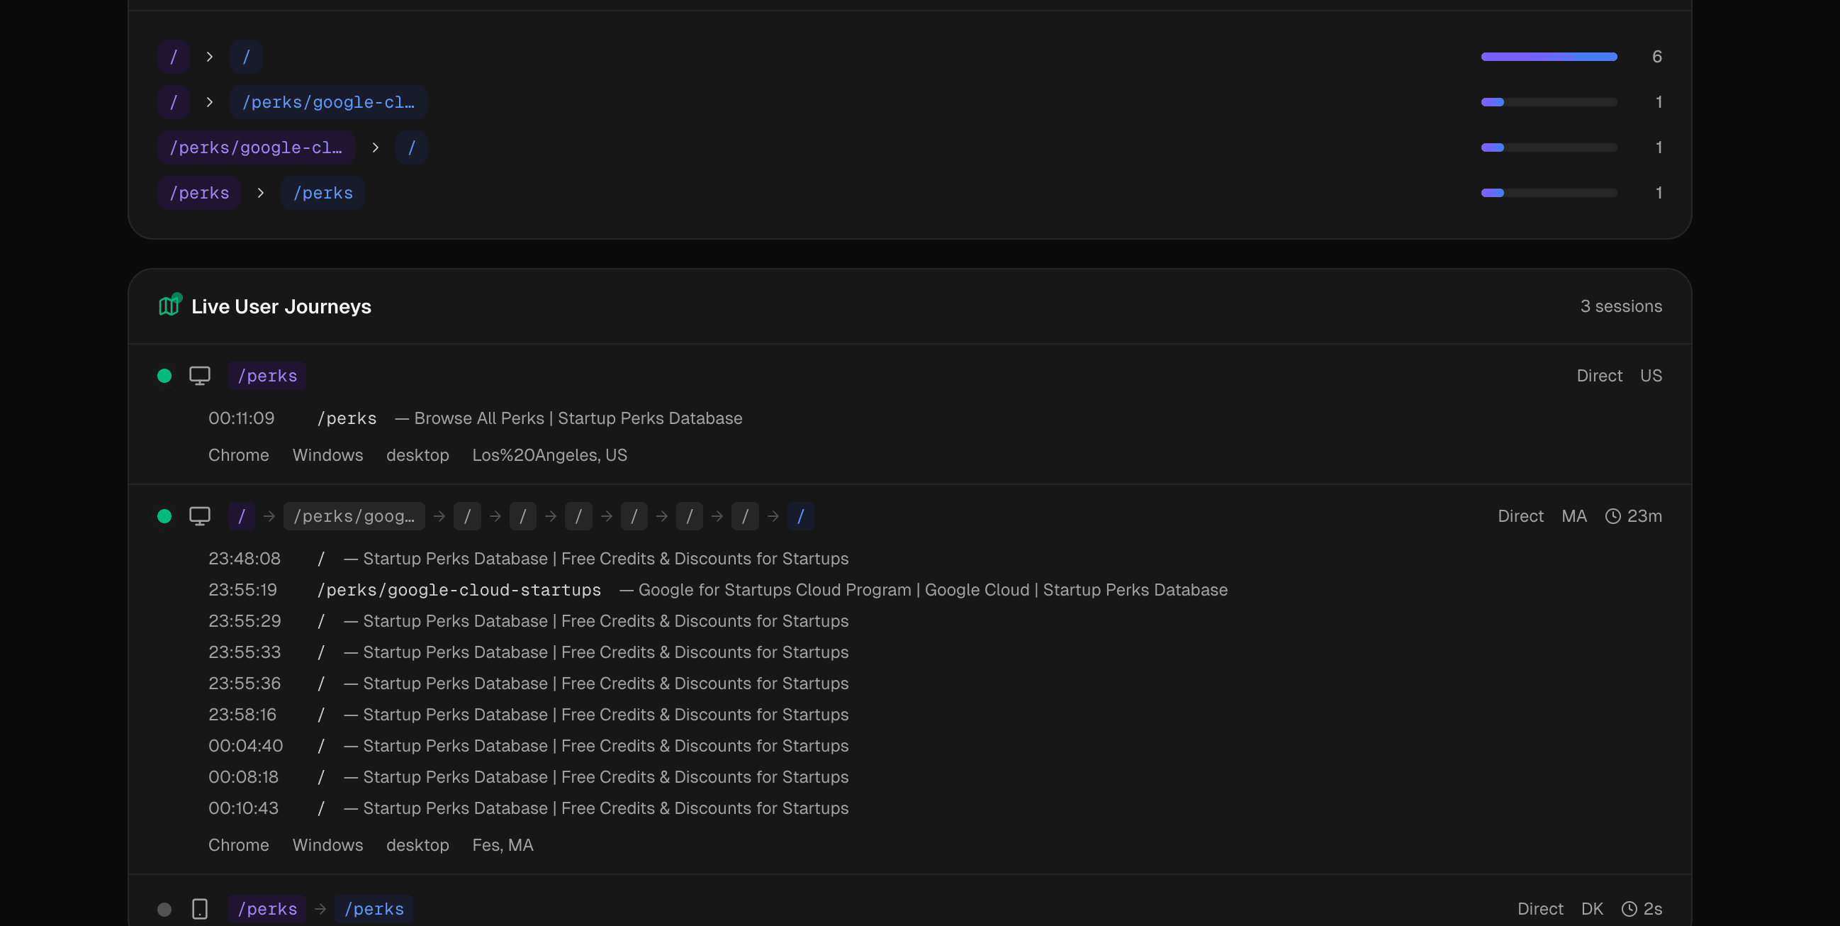The image size is (1840, 926).
Task: Click the desktop monitor icon on the /perks session
Action: click(200, 374)
